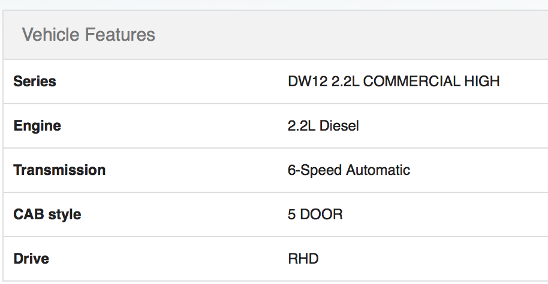Click the 6-Speed Automatic value
The width and height of the screenshot is (548, 284).
pyautogui.click(x=349, y=170)
